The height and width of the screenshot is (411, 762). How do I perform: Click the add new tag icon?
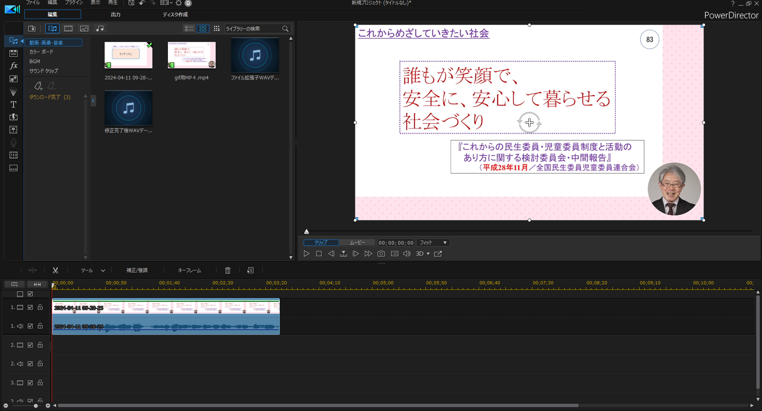pos(38,85)
